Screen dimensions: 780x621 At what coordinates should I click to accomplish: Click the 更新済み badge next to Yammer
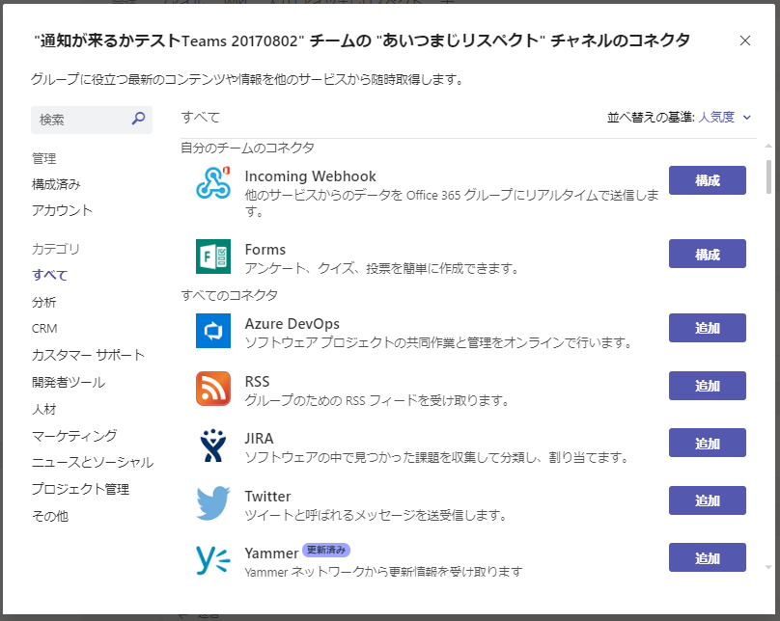coord(326,550)
